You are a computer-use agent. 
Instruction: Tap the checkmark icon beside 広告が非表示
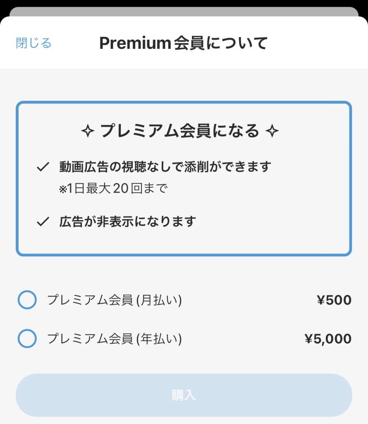click(43, 222)
